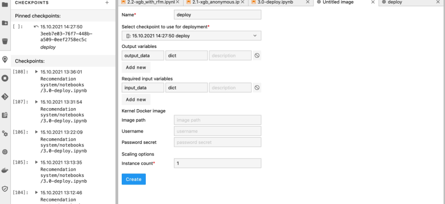Image resolution: width=445 pixels, height=204 pixels.
Task: Focus the Instance count field
Action: coord(217,163)
